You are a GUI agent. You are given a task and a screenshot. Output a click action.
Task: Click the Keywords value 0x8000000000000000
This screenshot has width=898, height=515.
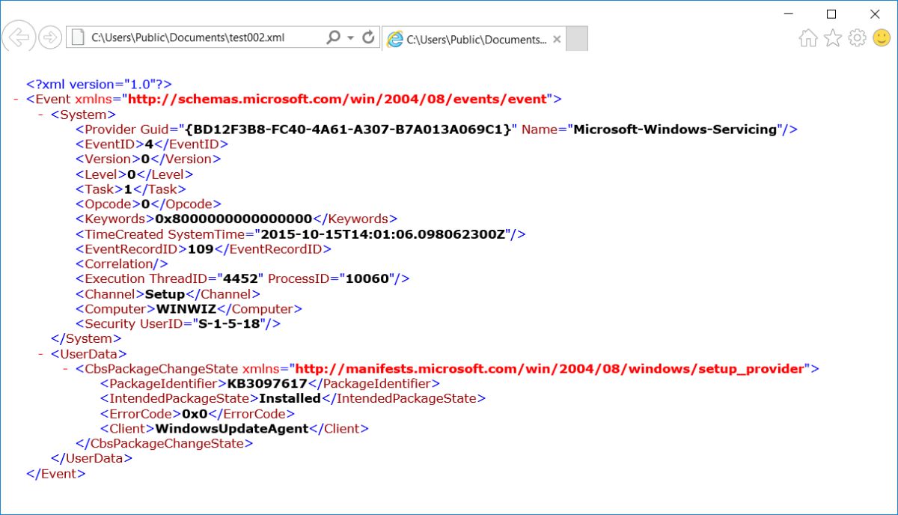pos(233,219)
